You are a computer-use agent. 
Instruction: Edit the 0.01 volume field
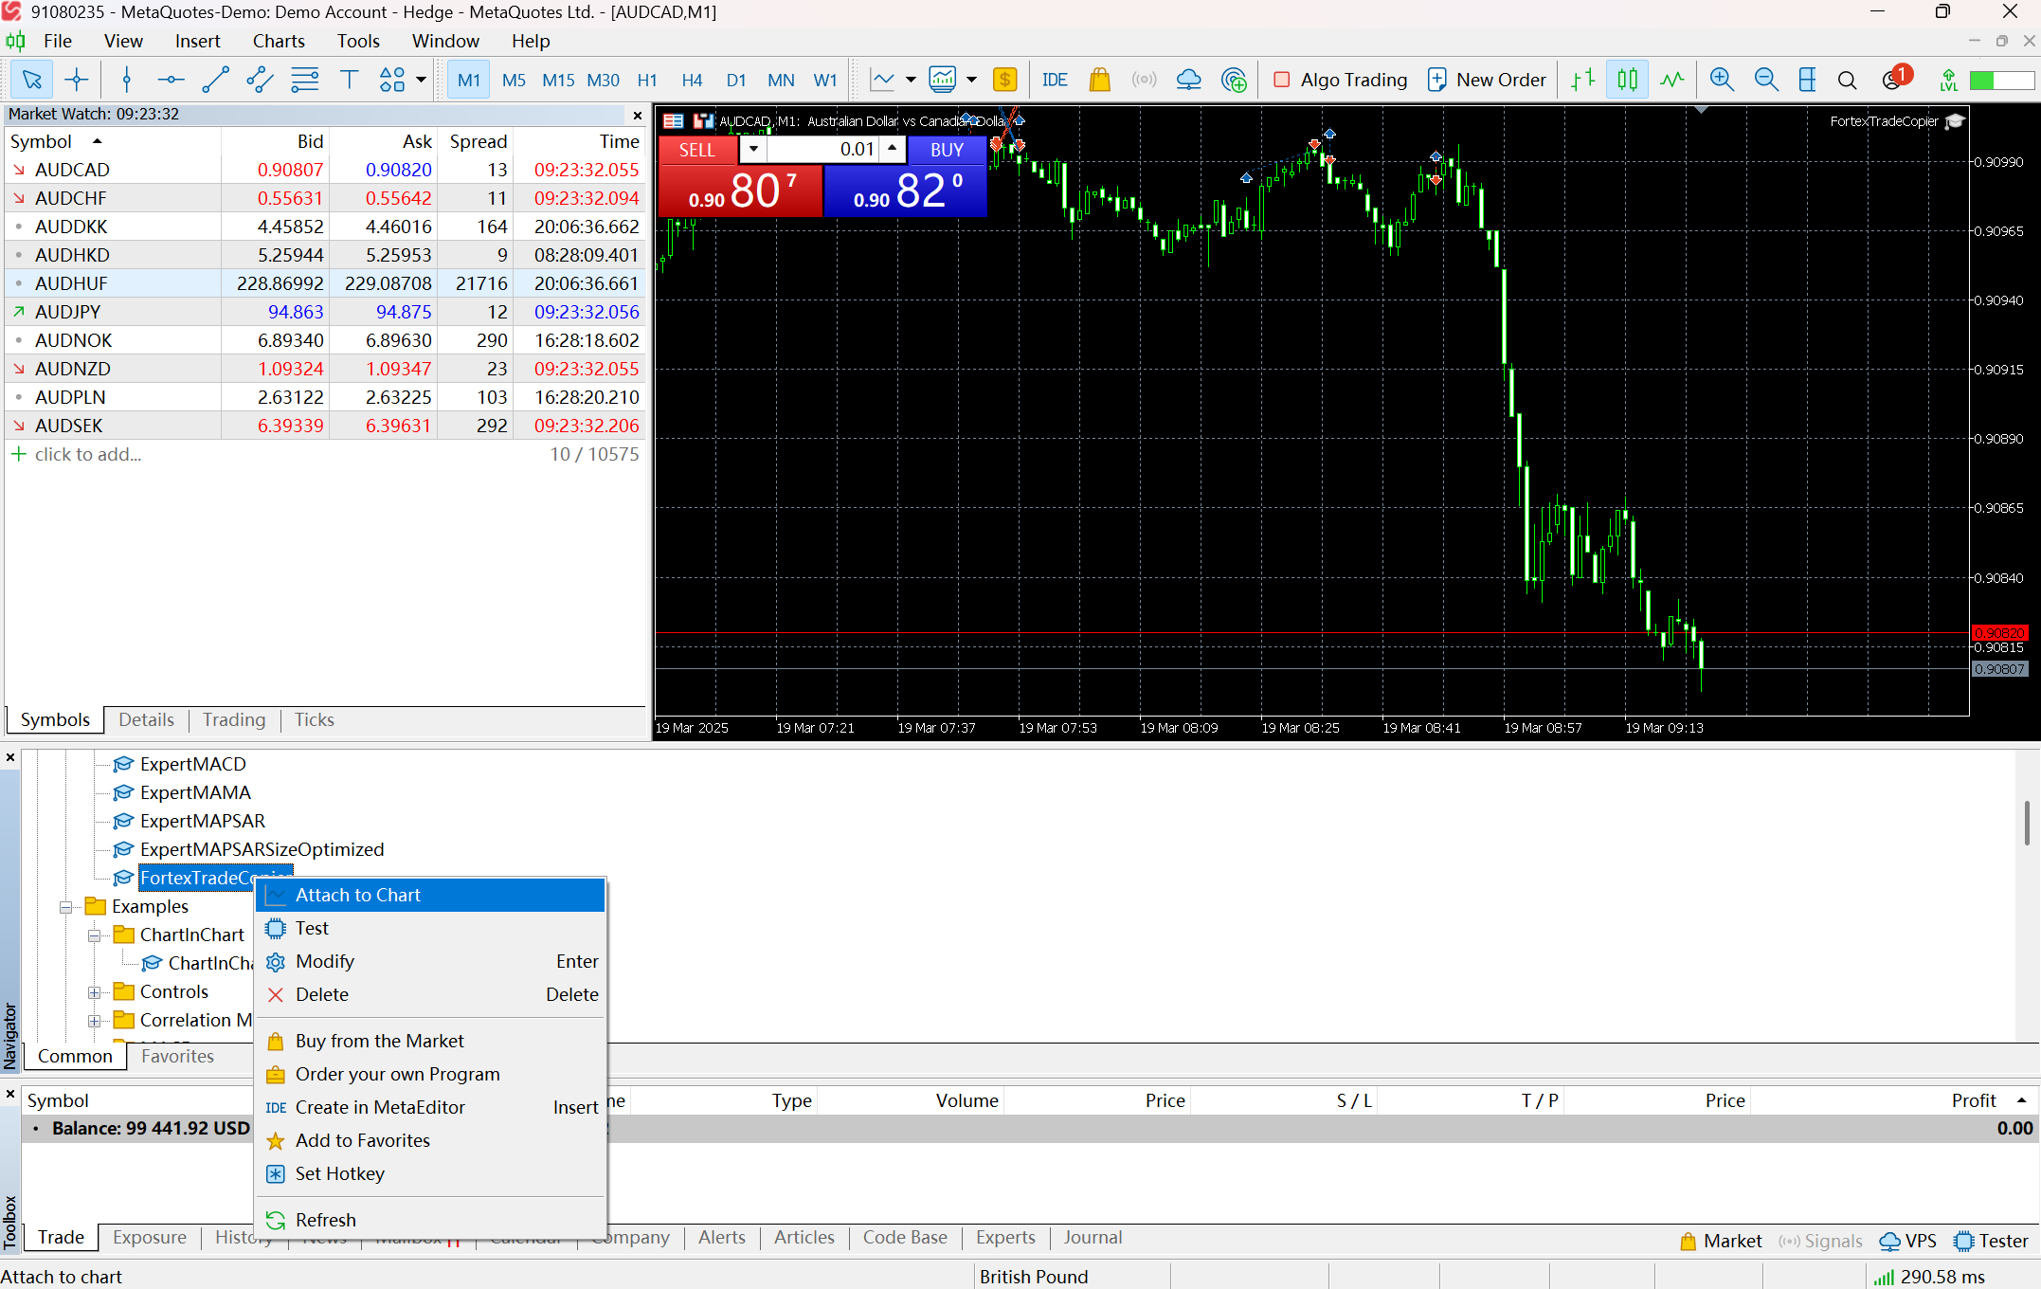pos(822,150)
